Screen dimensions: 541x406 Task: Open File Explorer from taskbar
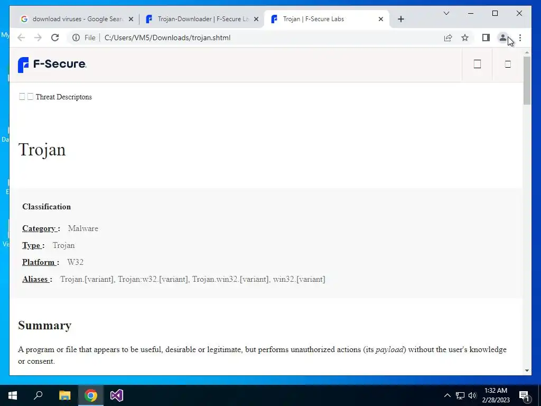coord(64,395)
